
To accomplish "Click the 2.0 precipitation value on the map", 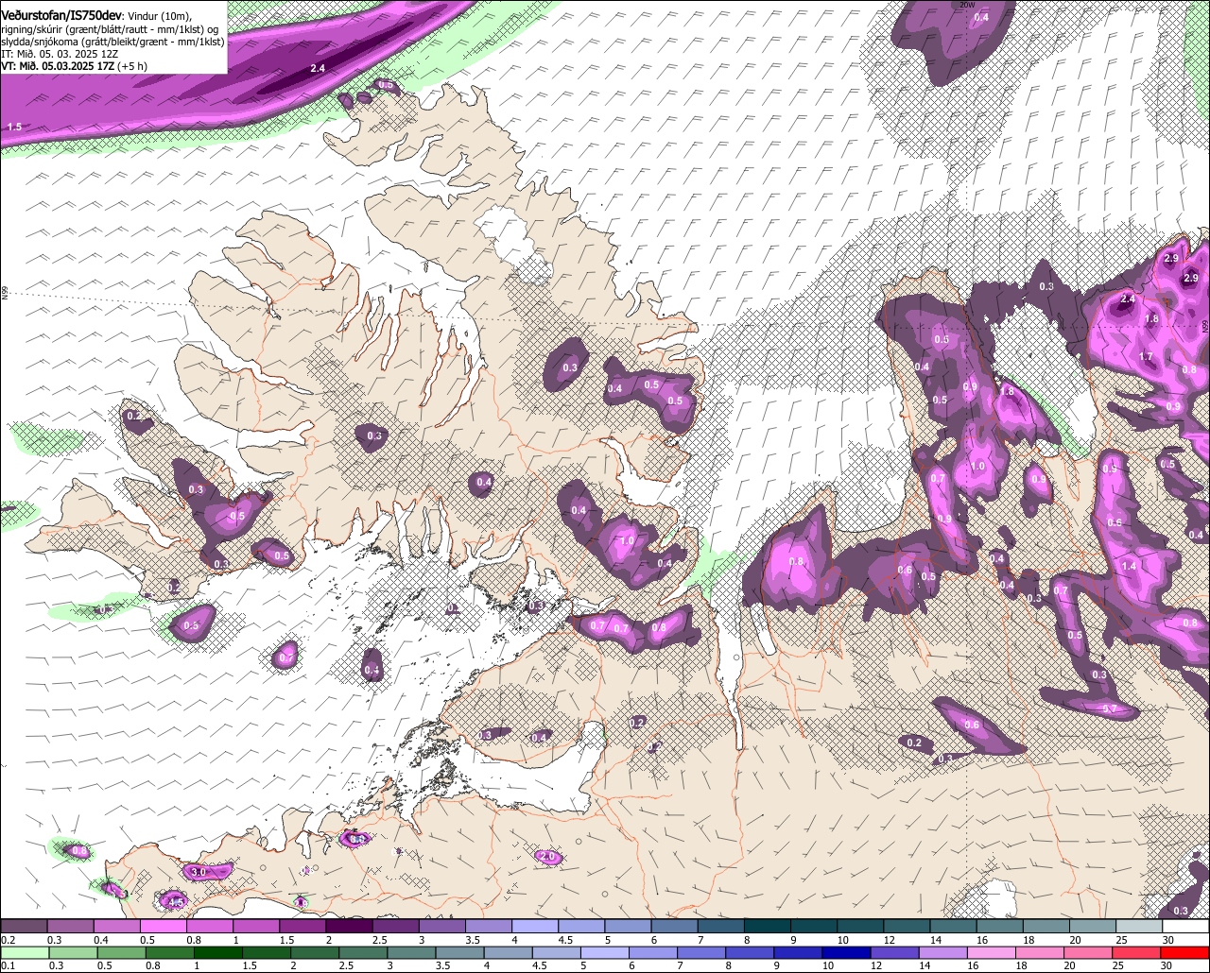I will (x=546, y=856).
